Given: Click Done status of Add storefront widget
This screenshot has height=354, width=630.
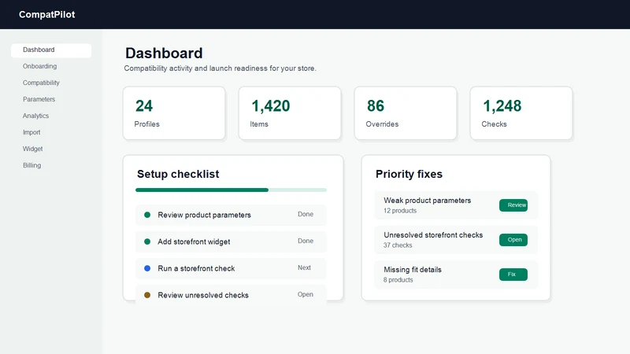Looking at the screenshot, I should [306, 241].
